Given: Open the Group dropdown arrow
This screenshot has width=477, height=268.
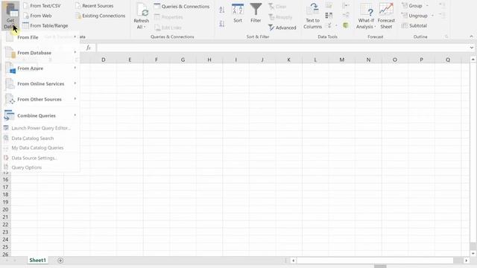Looking at the screenshot, I should tap(427, 6).
